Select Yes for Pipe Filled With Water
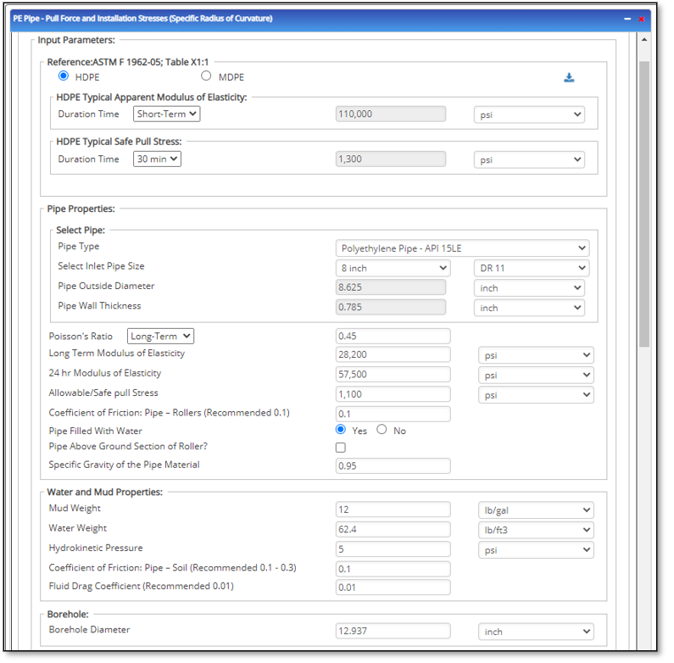674x663 pixels. 341,430
